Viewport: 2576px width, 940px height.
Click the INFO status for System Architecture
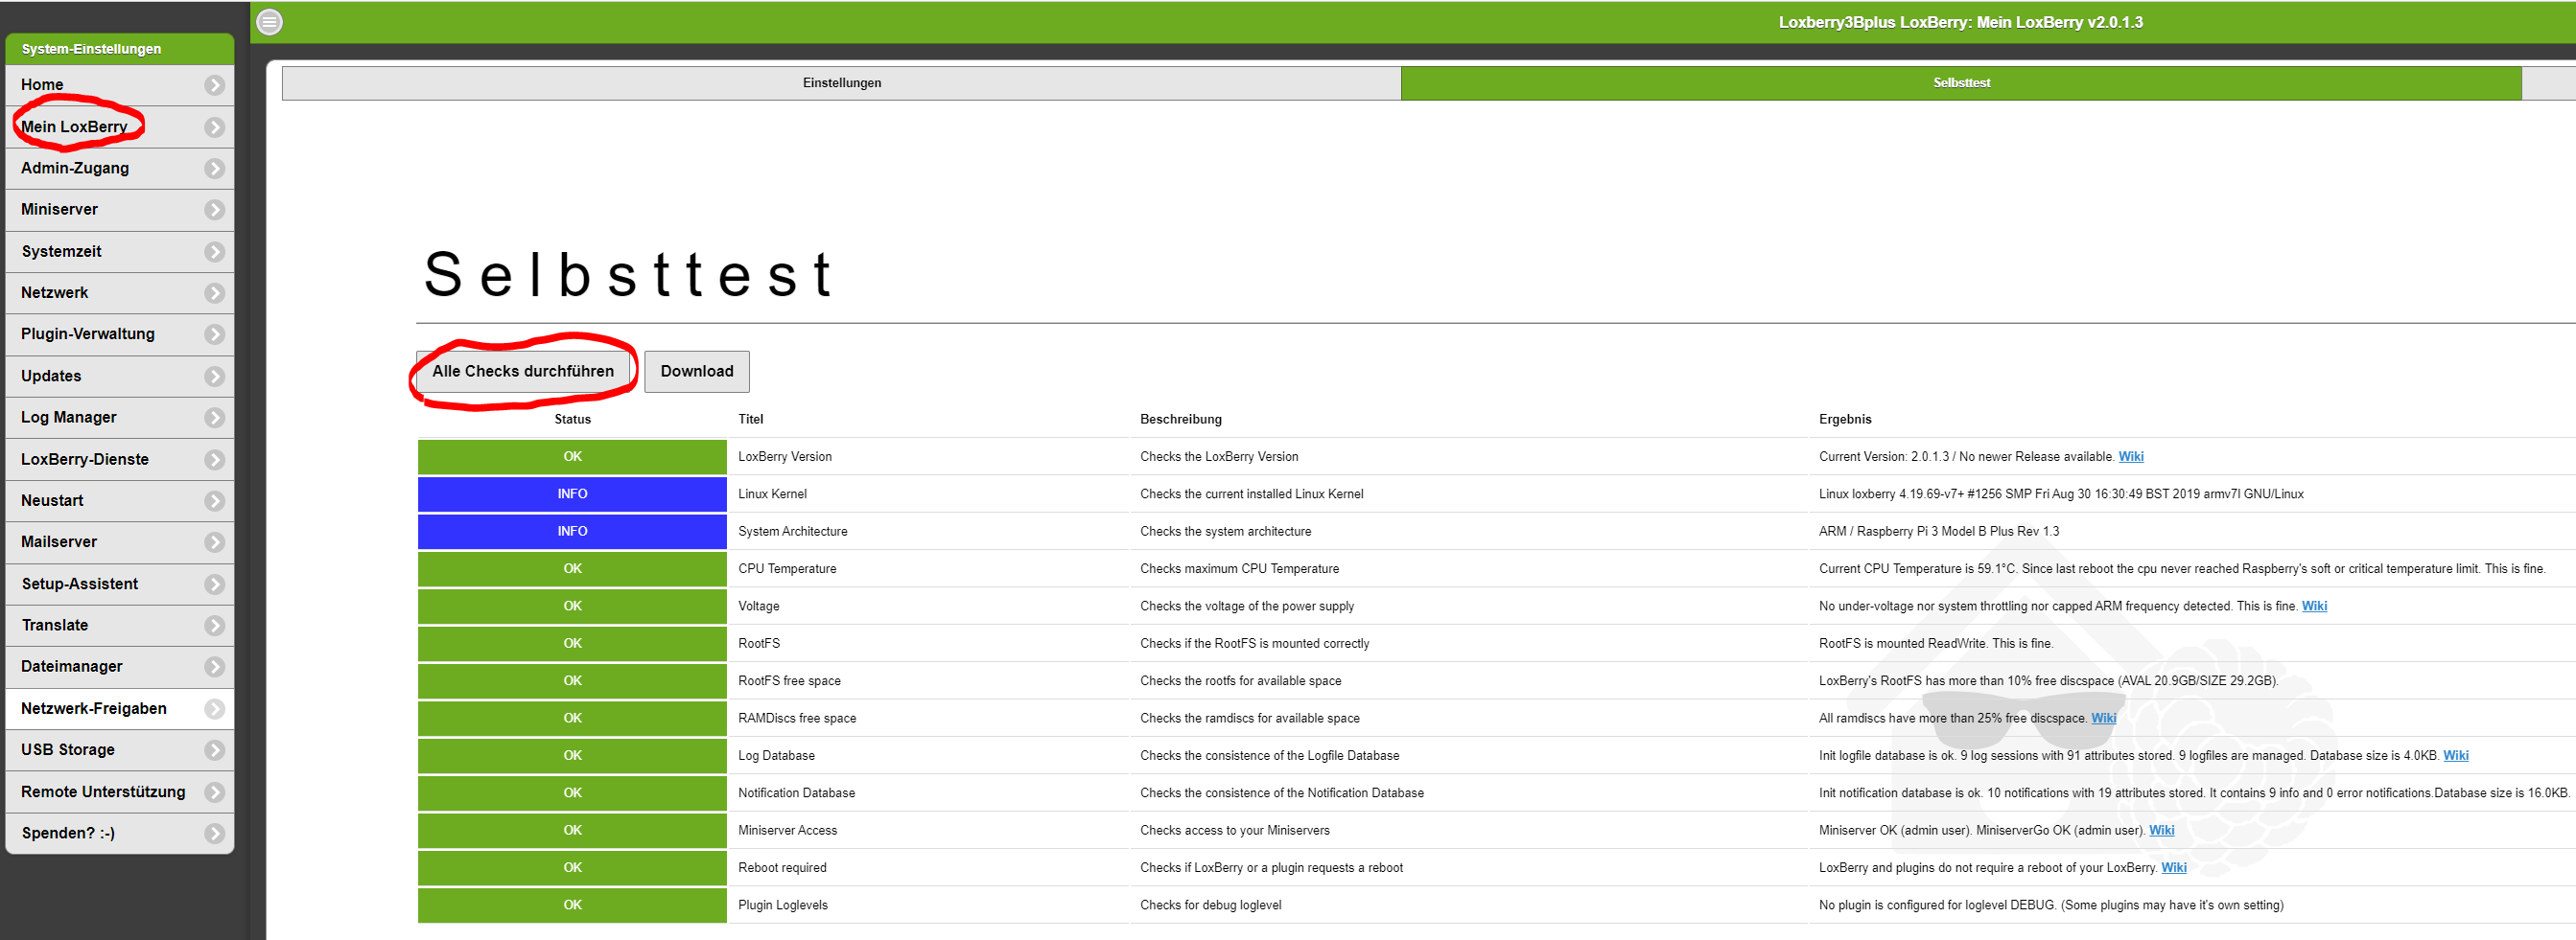(572, 532)
